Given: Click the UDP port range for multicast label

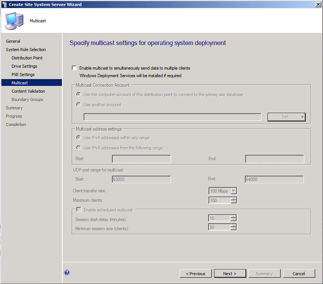Looking at the screenshot, I should click(x=99, y=170).
